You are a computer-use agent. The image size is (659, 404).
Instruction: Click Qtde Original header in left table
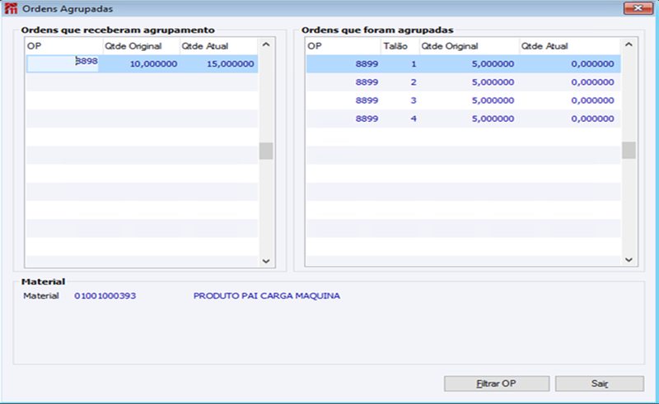(141, 46)
